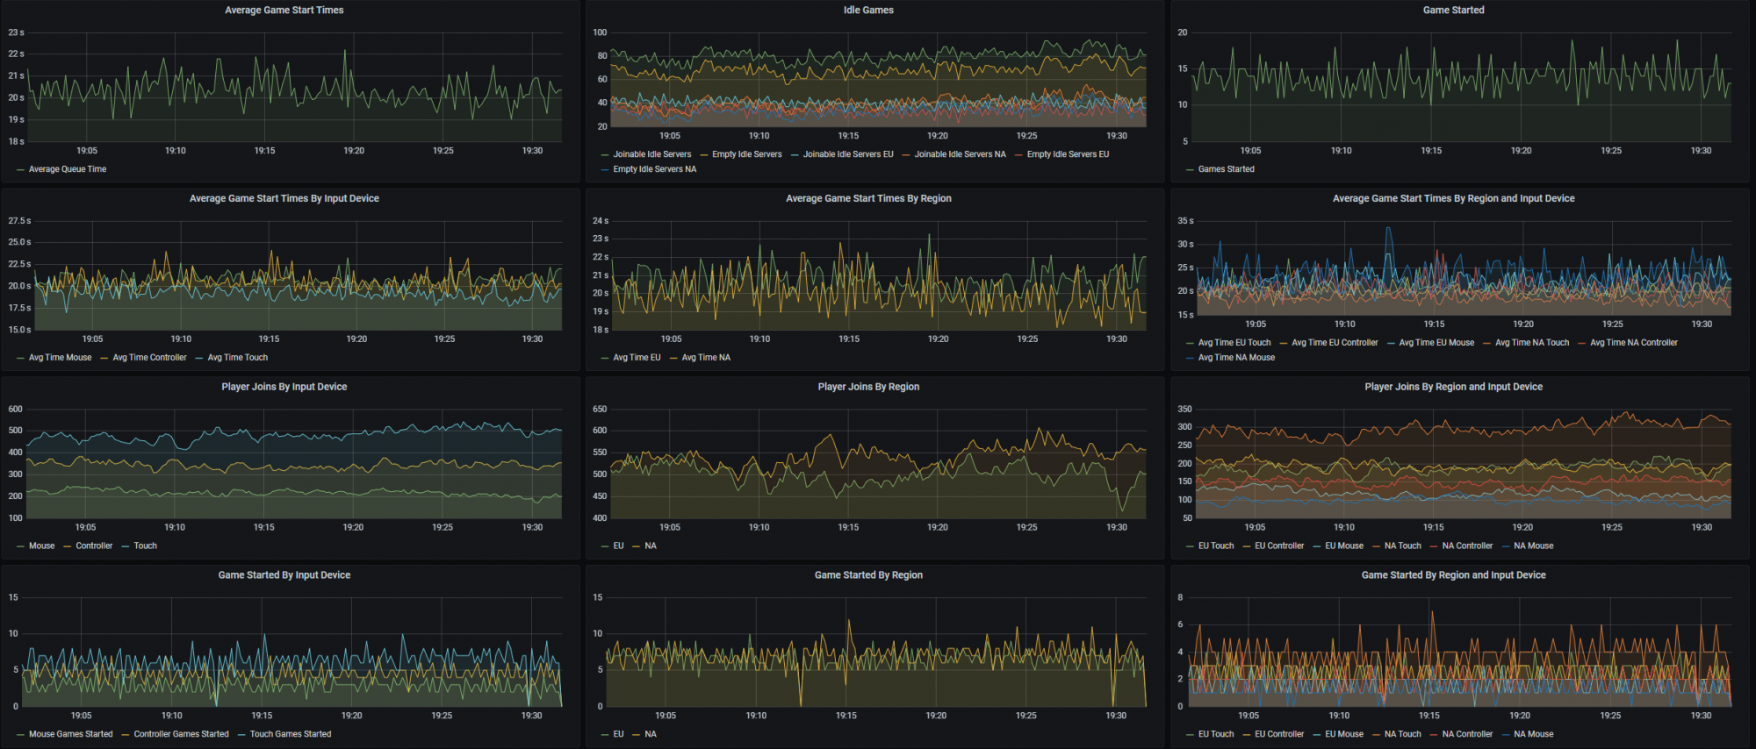Screen dimensions: 1756x749
Task: Open Player Joins By Region title menu
Action: click(x=868, y=387)
